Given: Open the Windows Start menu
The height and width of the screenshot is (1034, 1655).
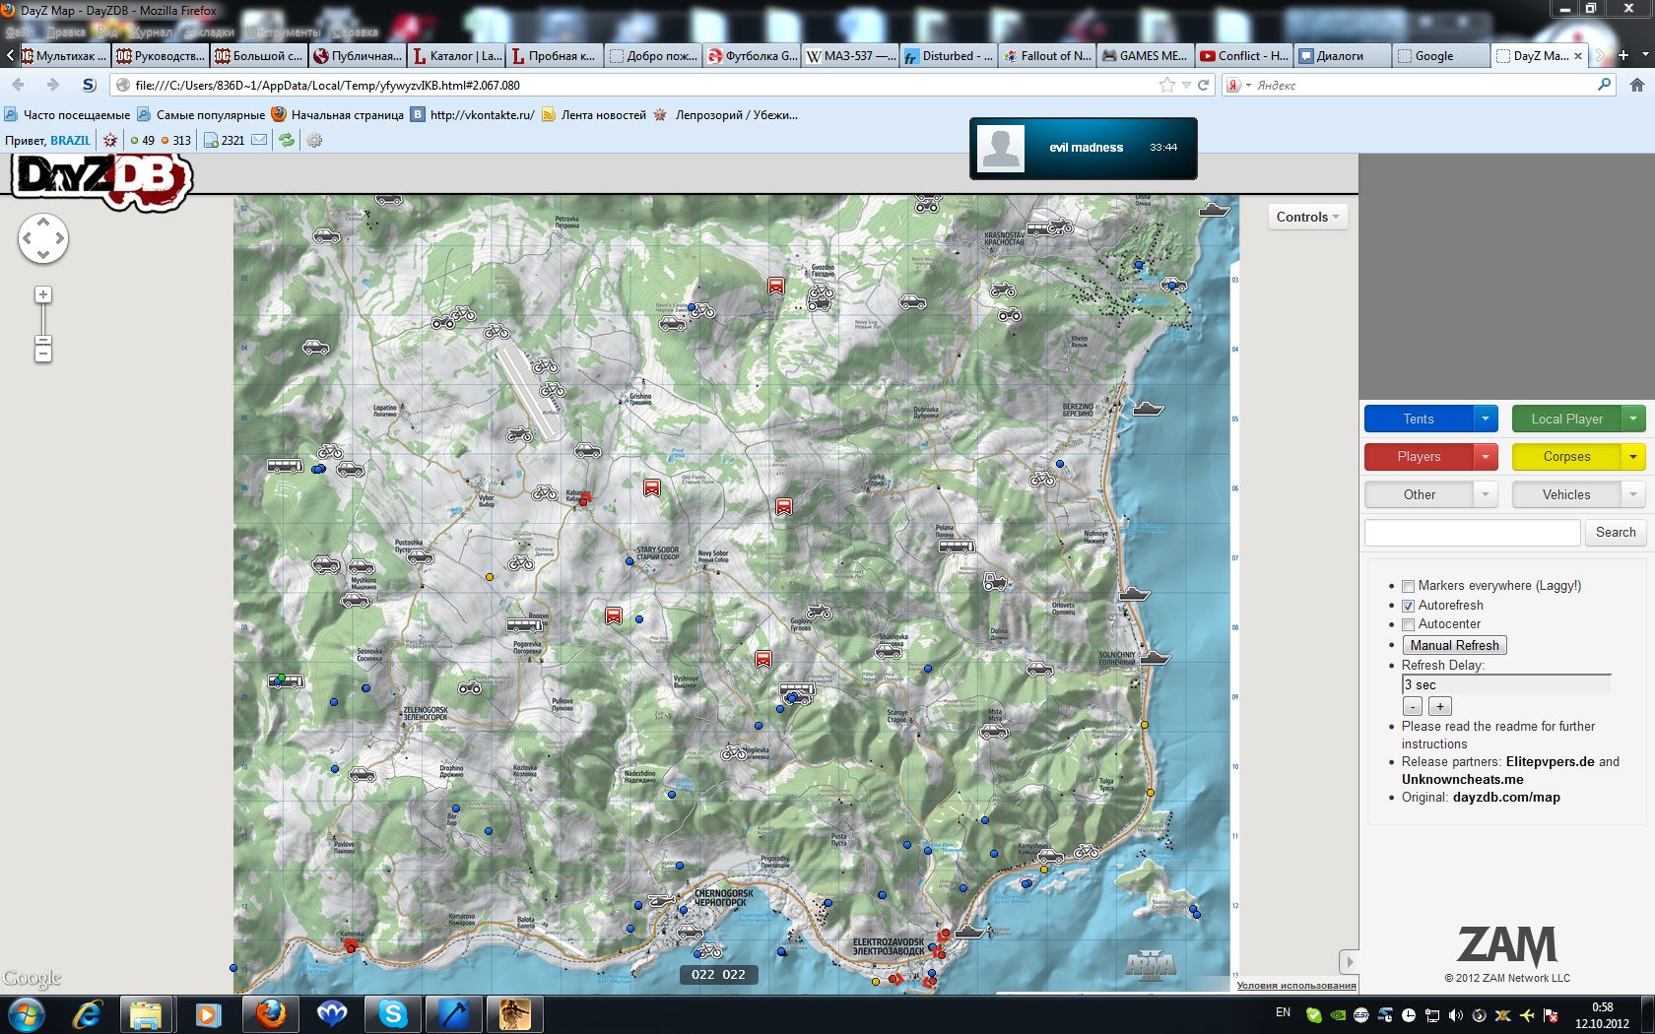Looking at the screenshot, I should click(x=27, y=1013).
